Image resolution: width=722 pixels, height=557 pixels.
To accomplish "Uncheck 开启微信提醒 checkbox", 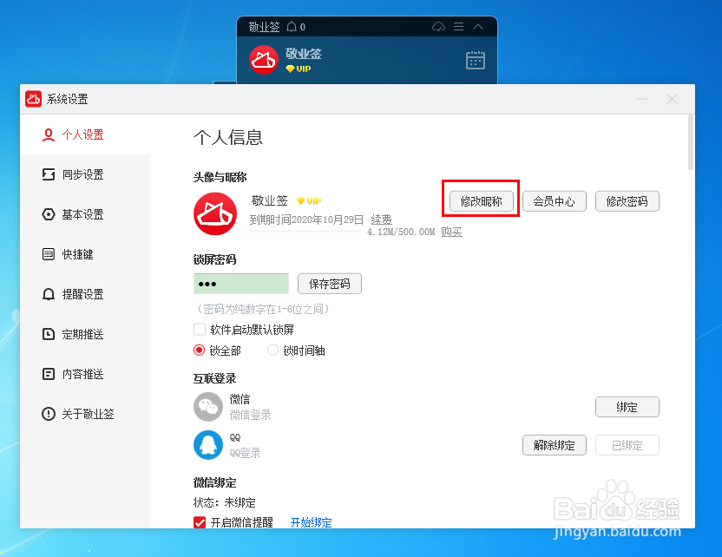I will coord(200,522).
